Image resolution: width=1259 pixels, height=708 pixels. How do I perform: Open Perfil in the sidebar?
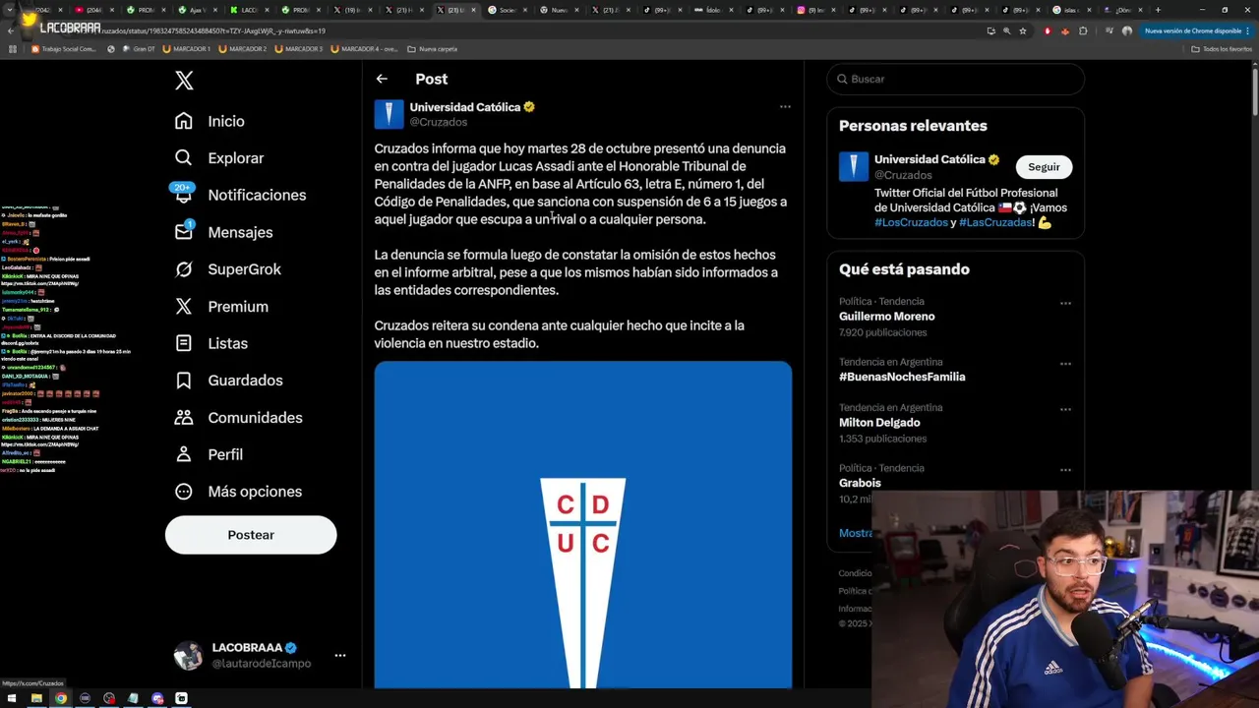pyautogui.click(x=209, y=454)
